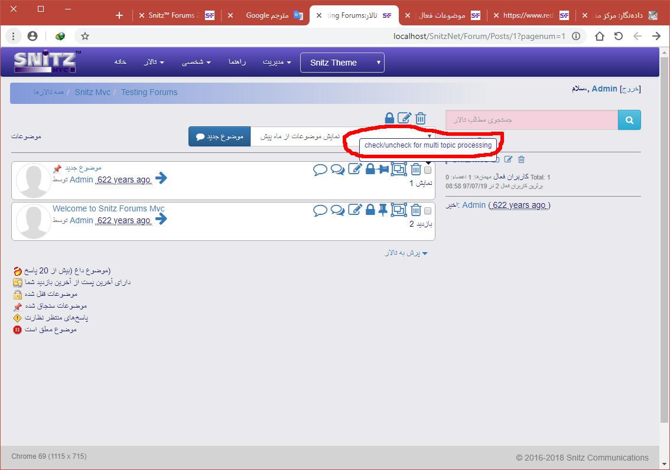Open the راهنما menu item
This screenshot has width=670, height=470.
pos(237,62)
